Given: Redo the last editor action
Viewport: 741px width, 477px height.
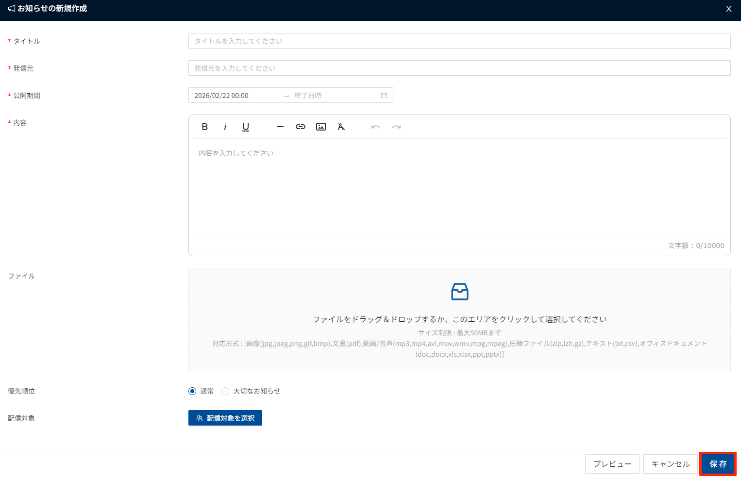Looking at the screenshot, I should tap(396, 127).
